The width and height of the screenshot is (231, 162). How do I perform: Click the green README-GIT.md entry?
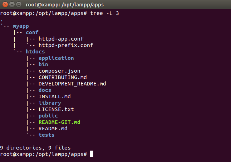[59, 122]
